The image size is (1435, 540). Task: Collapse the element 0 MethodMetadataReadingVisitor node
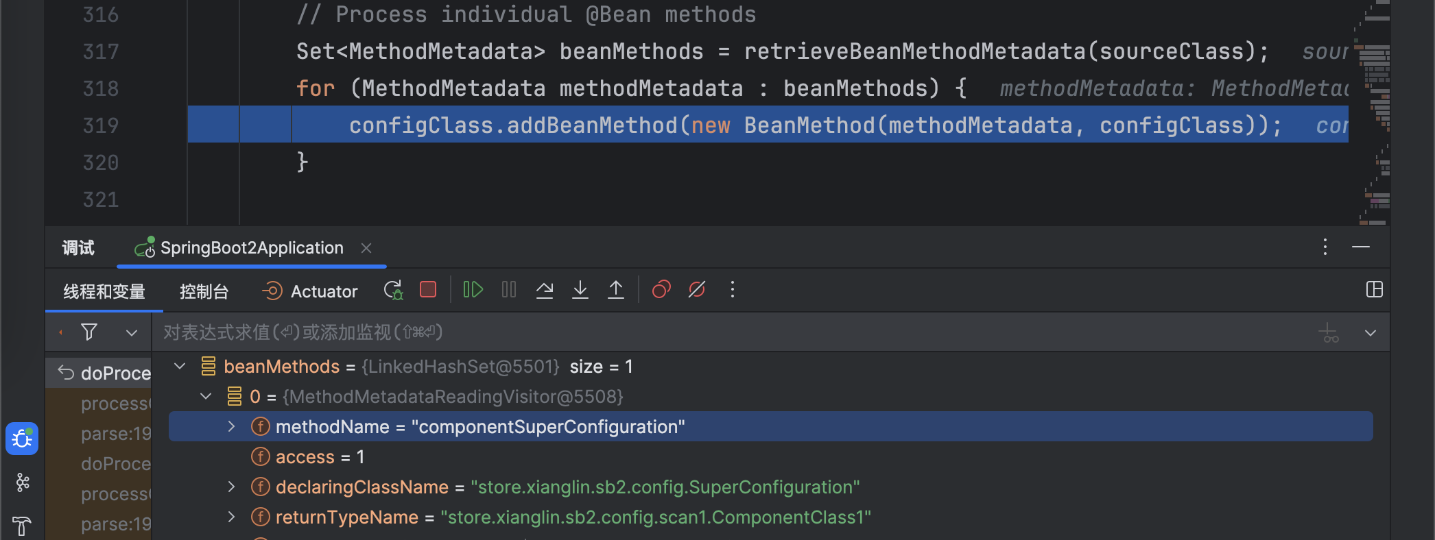[x=206, y=396]
